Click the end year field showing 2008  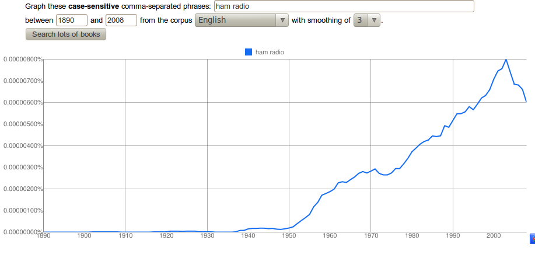(121, 20)
